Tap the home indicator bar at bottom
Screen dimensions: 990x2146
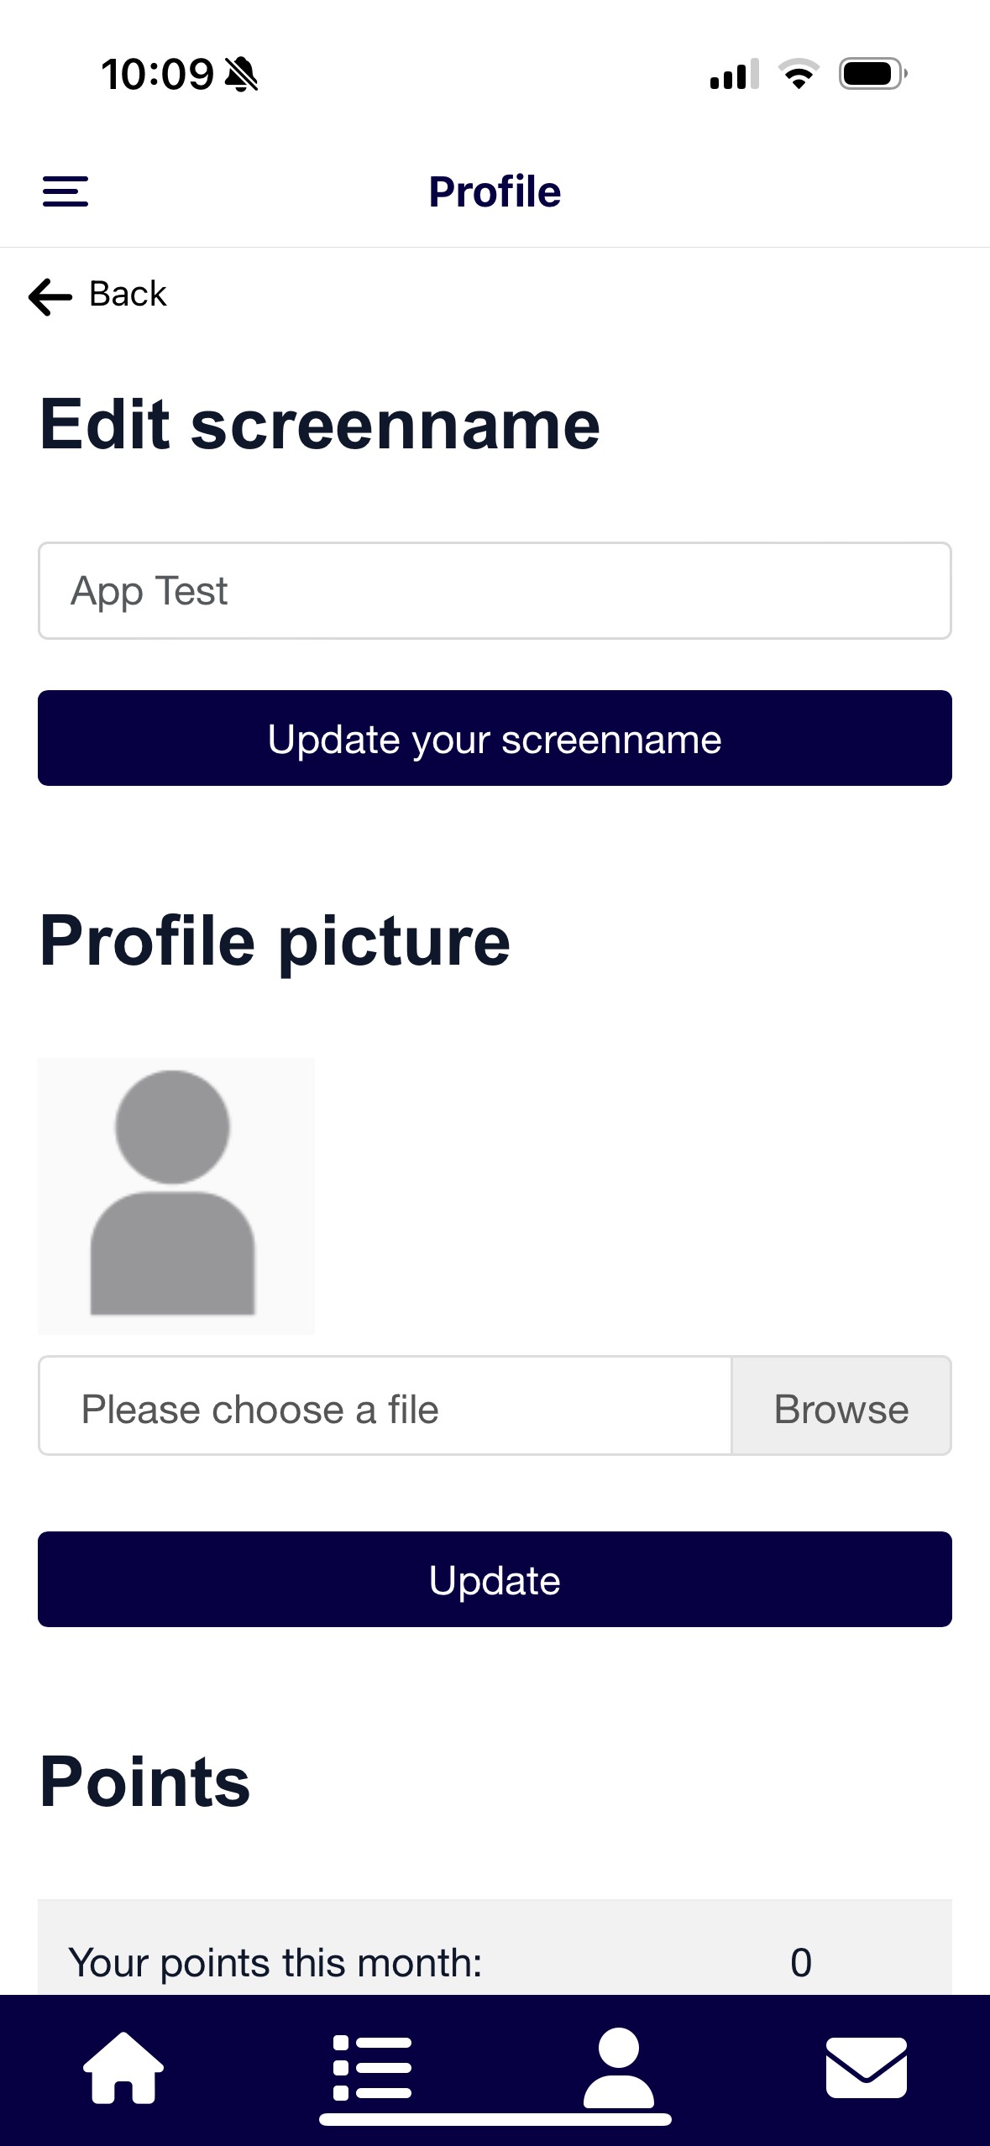pyautogui.click(x=495, y=2120)
